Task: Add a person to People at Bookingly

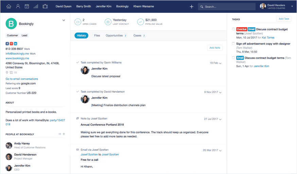Action: click(64, 134)
